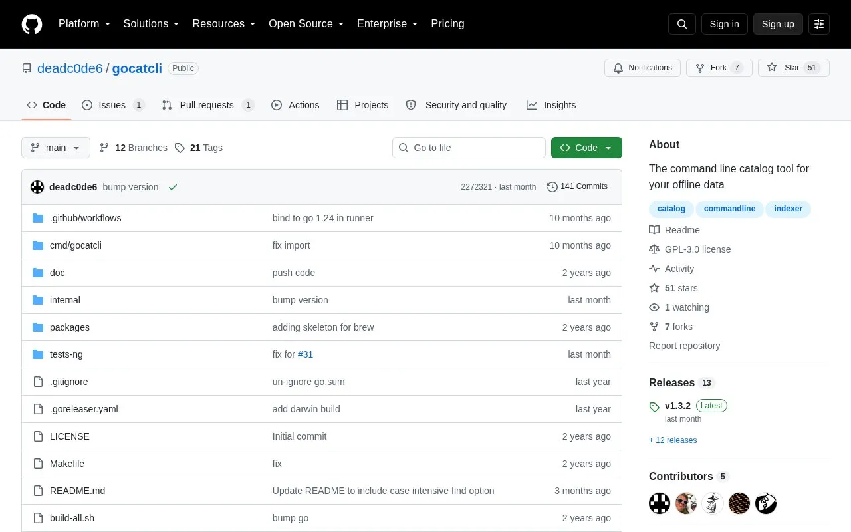
Task: Expand the Resources menu
Action: 224,24
